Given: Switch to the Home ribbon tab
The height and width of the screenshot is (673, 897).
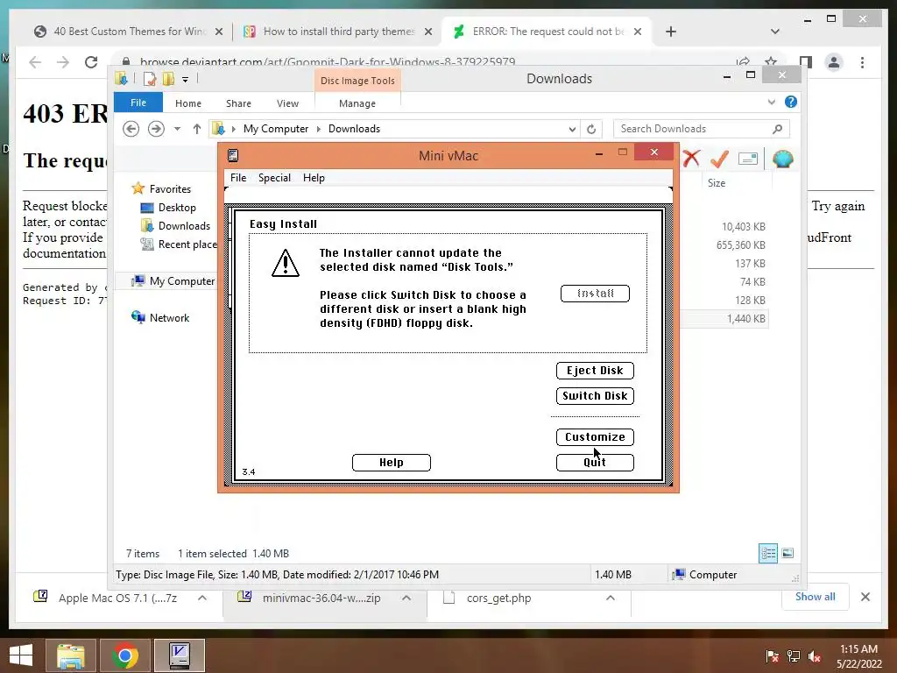Looking at the screenshot, I should 188,103.
